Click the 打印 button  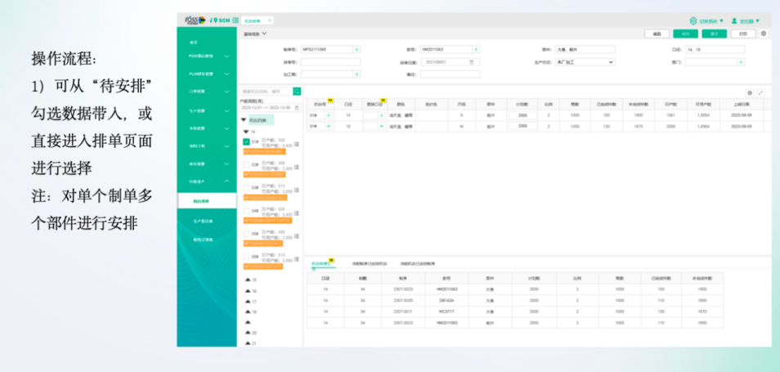tap(742, 34)
